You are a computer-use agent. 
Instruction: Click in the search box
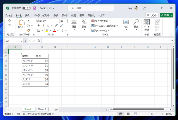[91, 8]
